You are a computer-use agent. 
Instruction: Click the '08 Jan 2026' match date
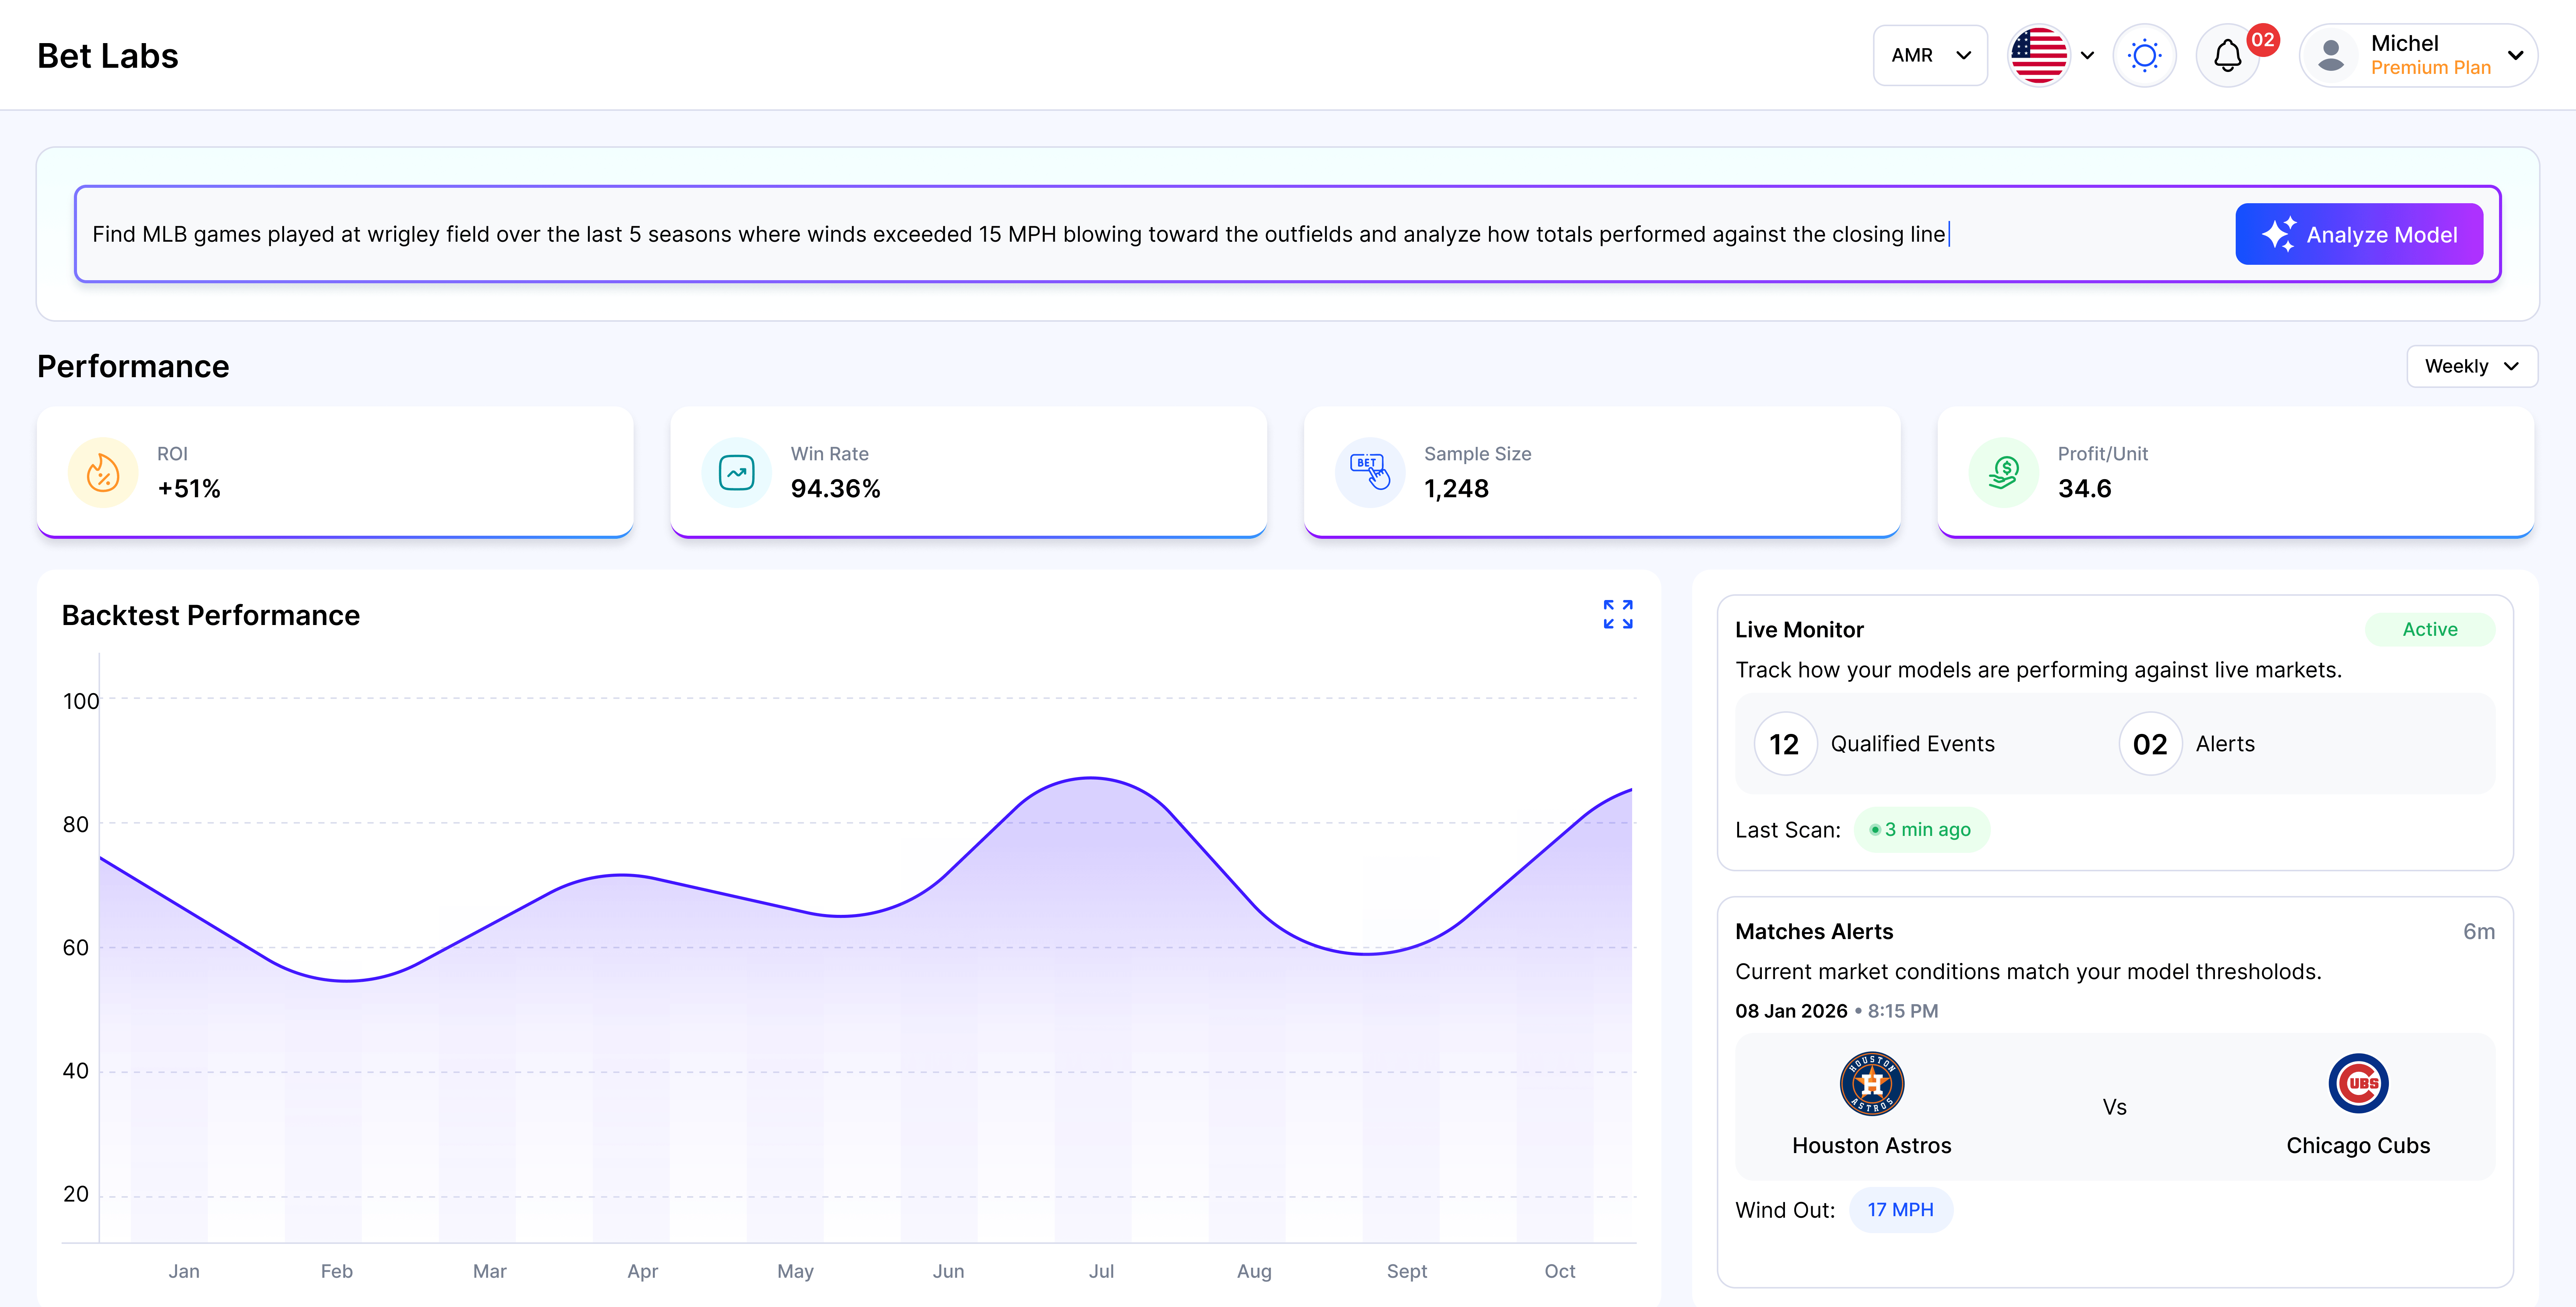[x=1791, y=1011]
